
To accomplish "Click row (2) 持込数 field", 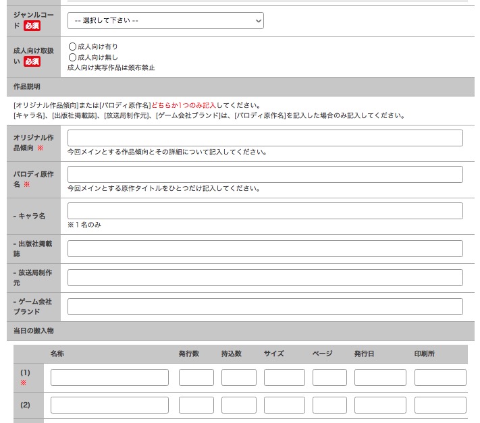I will [x=239, y=405].
